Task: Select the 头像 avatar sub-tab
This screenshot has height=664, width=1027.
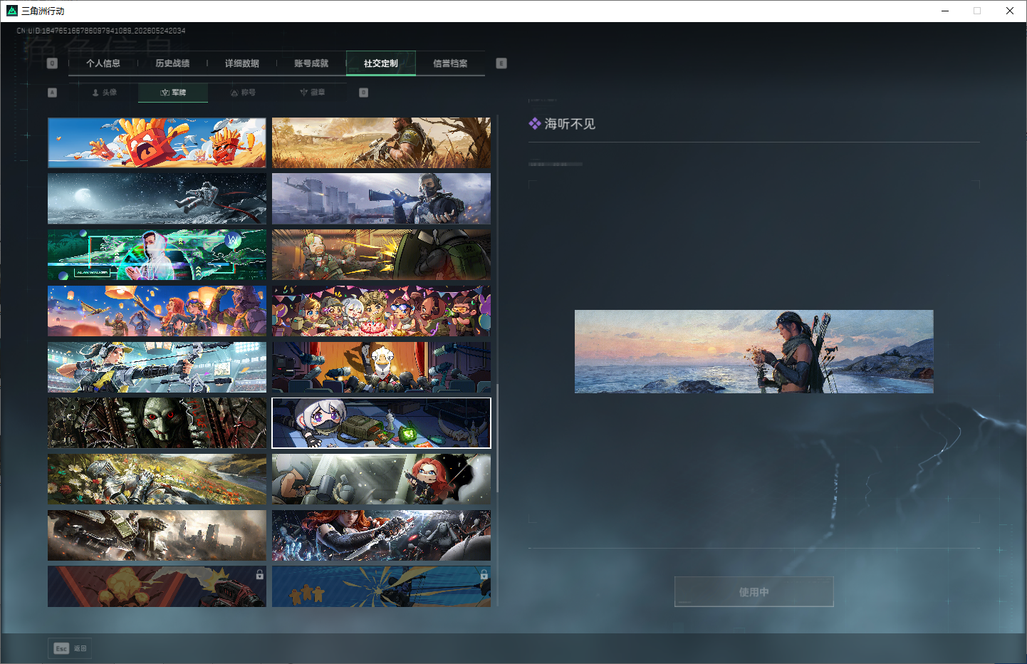Action: coord(104,93)
